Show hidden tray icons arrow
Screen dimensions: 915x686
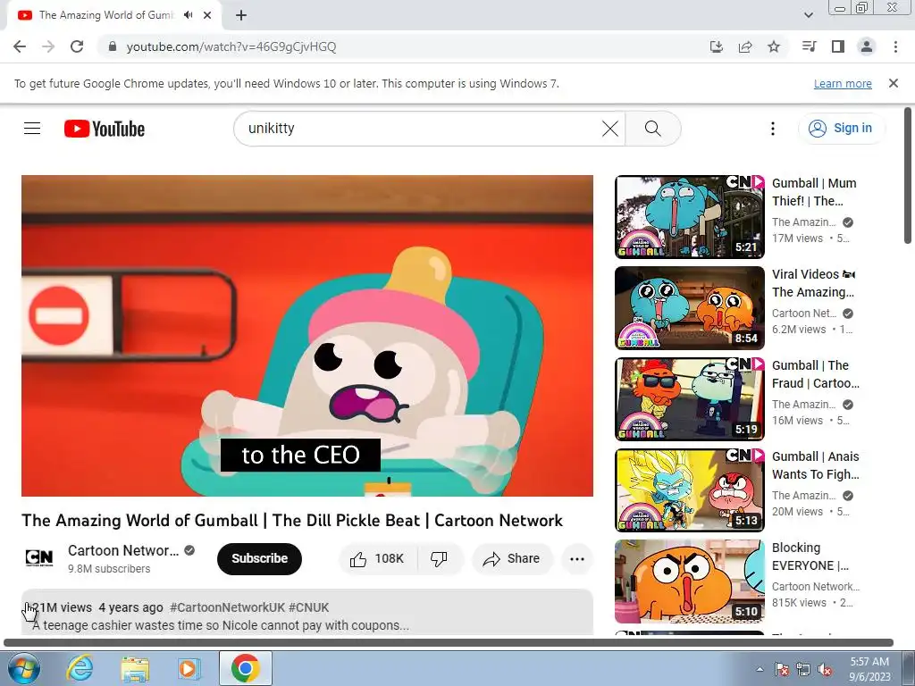point(760,669)
